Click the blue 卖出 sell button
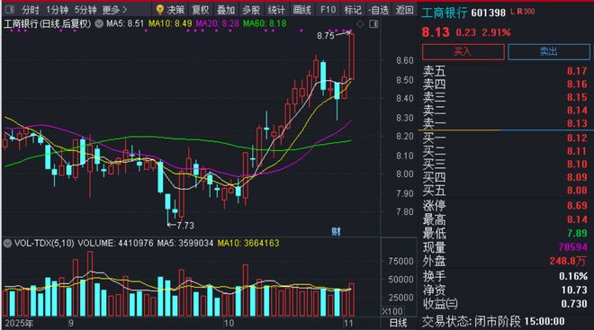Image resolution: width=594 pixels, height=330 pixels. (x=548, y=52)
